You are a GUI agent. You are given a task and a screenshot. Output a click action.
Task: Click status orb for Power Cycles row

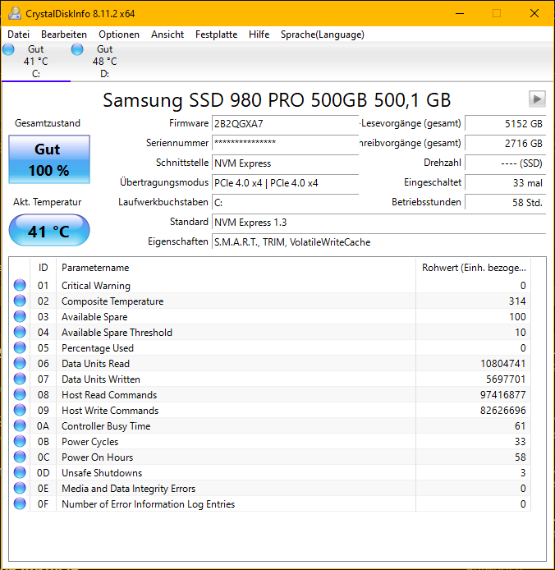point(20,442)
